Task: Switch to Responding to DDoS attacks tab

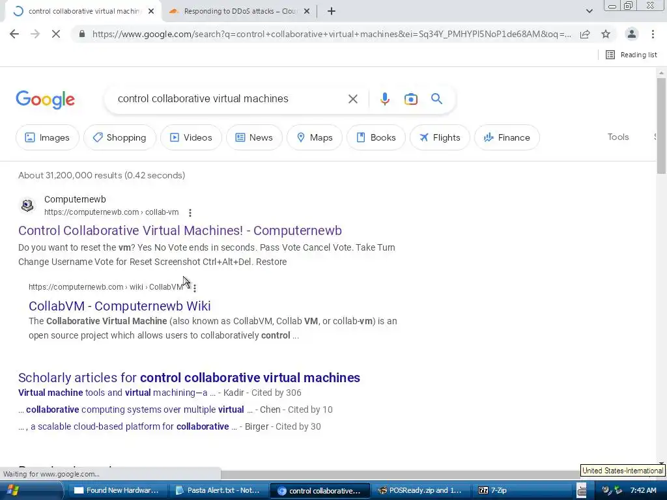Action: point(240,11)
